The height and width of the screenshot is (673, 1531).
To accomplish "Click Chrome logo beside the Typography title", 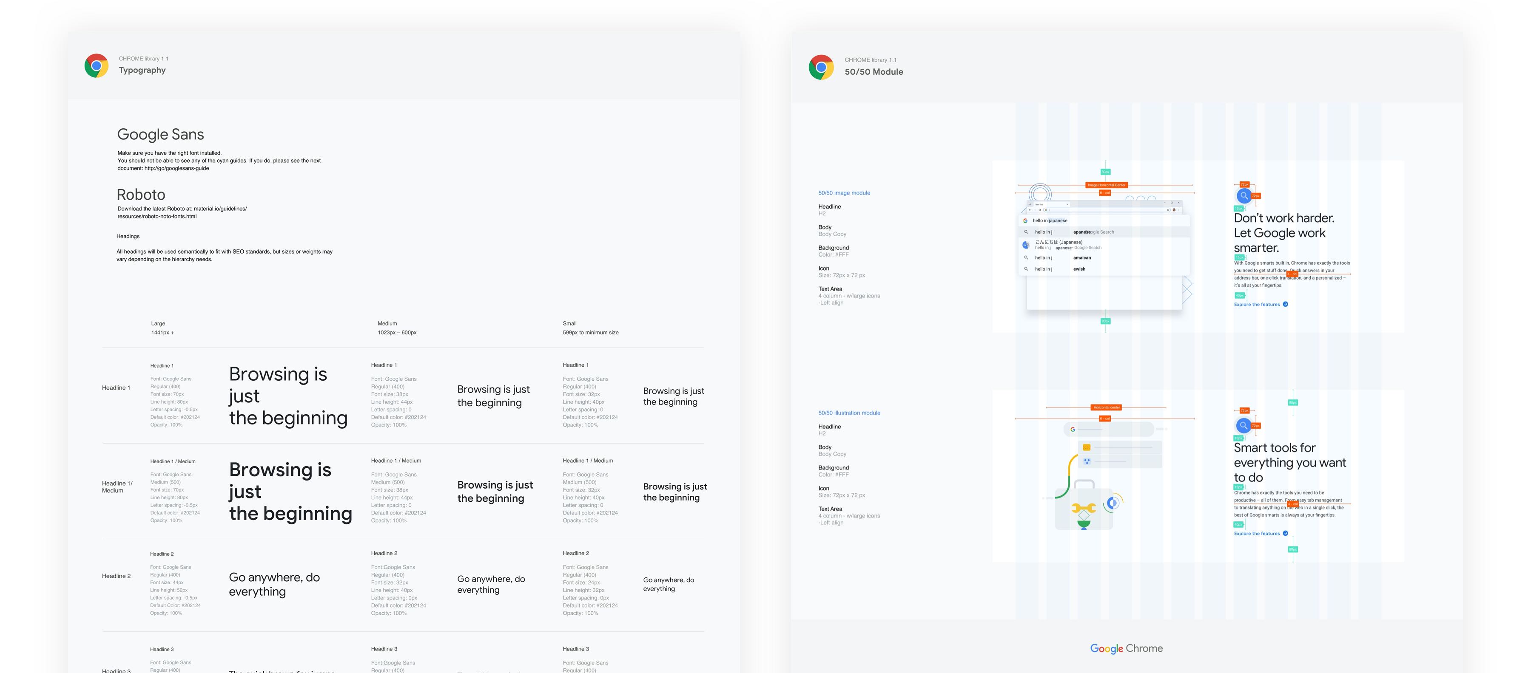I will coord(96,65).
